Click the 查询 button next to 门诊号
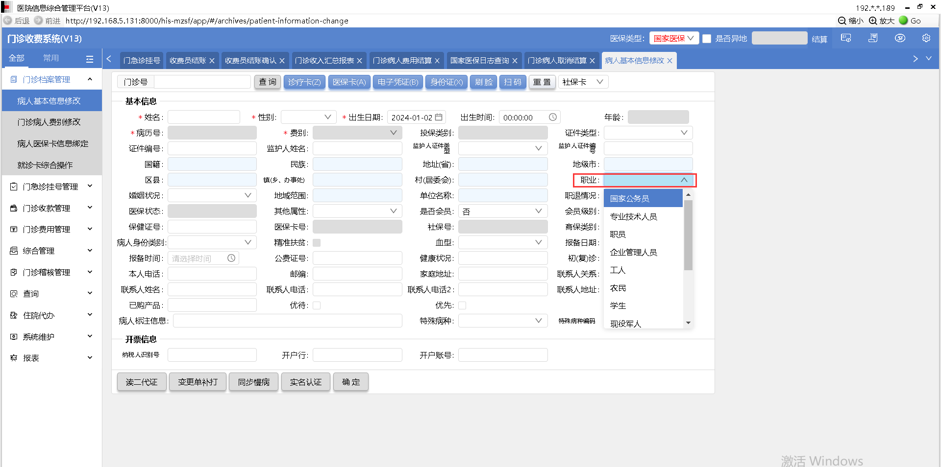 (x=268, y=82)
